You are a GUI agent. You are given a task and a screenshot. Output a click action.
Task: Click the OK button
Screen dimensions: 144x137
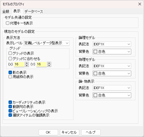pos(48,132)
